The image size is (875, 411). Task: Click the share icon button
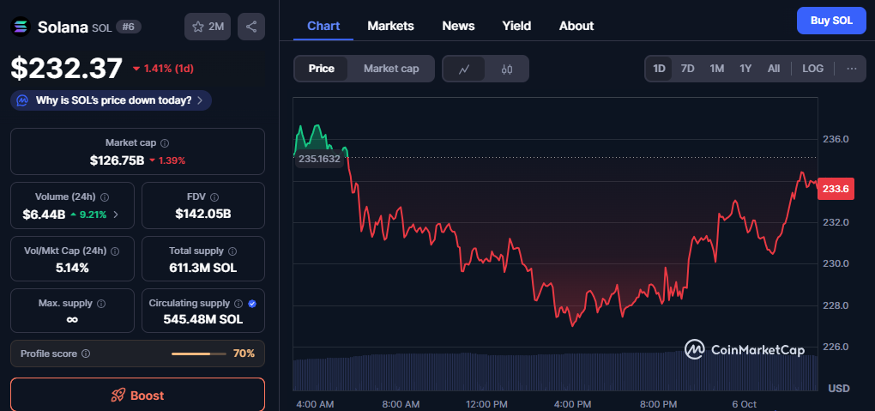[250, 27]
